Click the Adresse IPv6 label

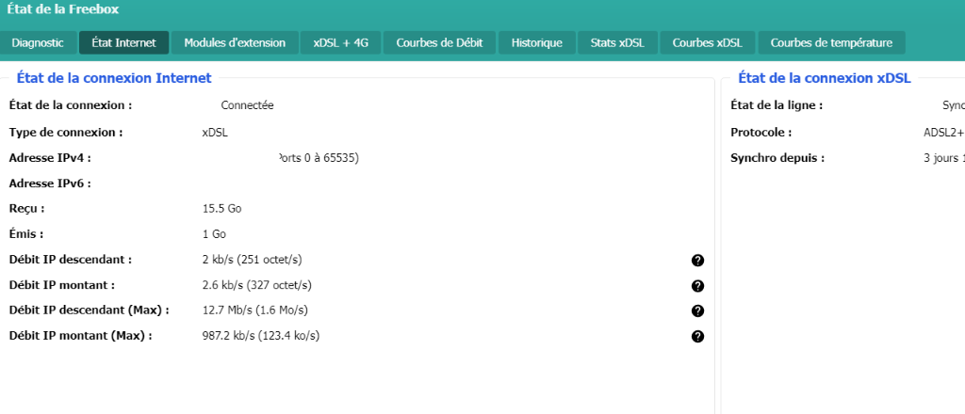(x=51, y=183)
